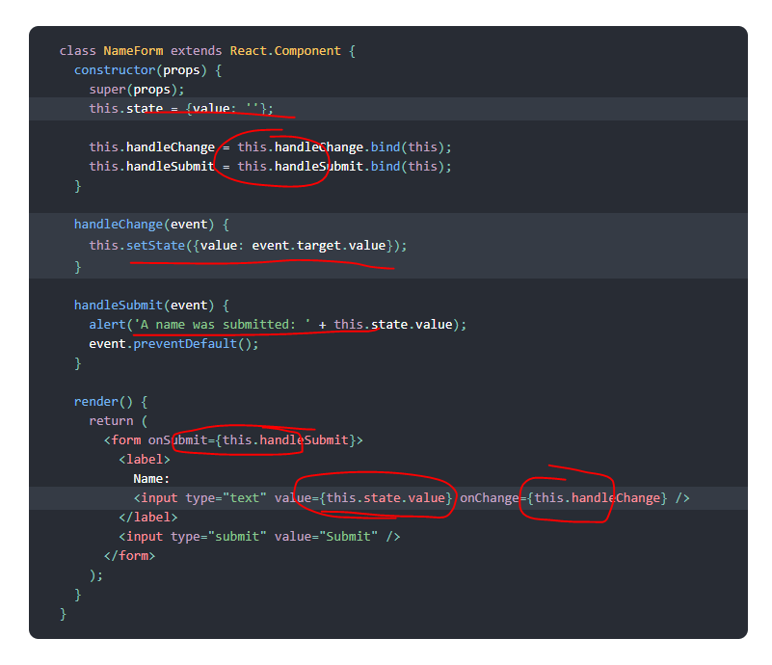Click the 'class' keyword
This screenshot has width=772, height=665.
click(78, 51)
